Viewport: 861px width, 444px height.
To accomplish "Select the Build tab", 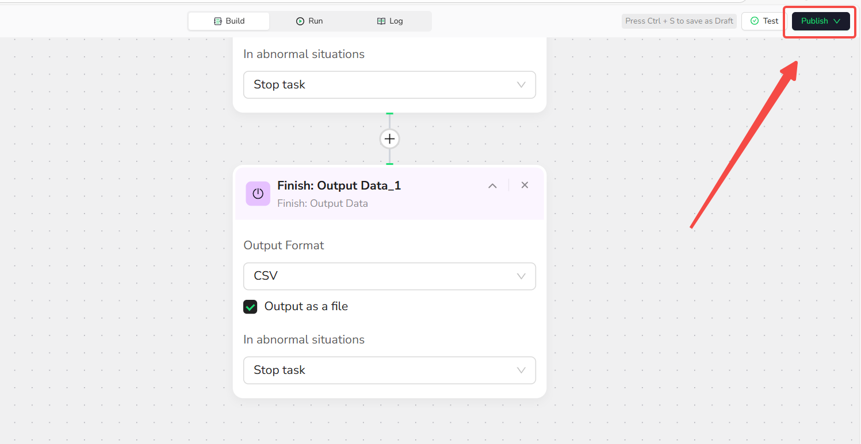I will [x=229, y=21].
